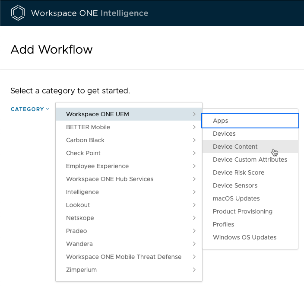Select Check Point category
Image resolution: width=304 pixels, height=287 pixels.
tap(83, 153)
